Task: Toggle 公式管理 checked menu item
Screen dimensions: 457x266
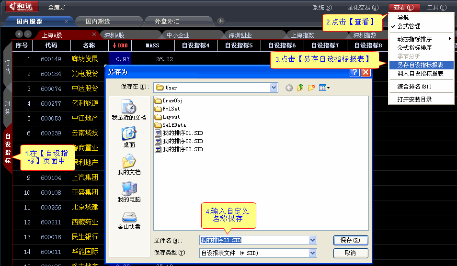Action: (x=409, y=26)
